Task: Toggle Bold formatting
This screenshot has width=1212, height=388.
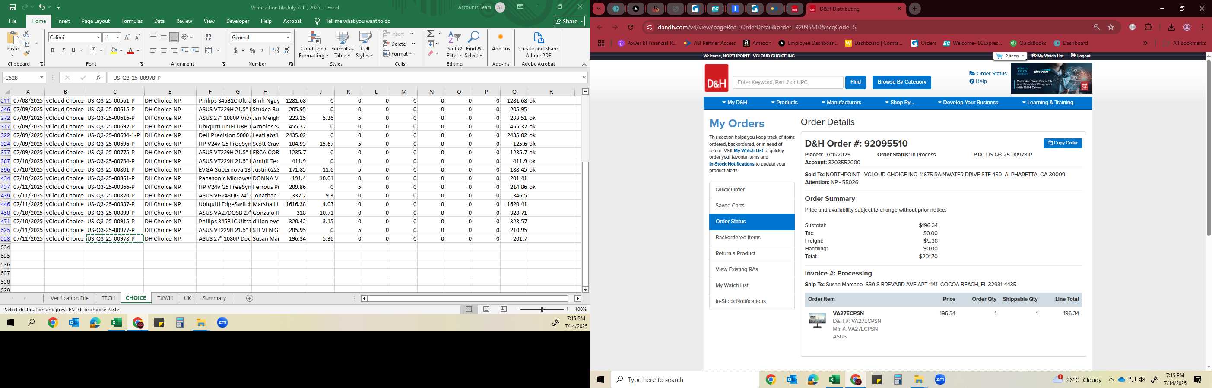Action: [53, 50]
